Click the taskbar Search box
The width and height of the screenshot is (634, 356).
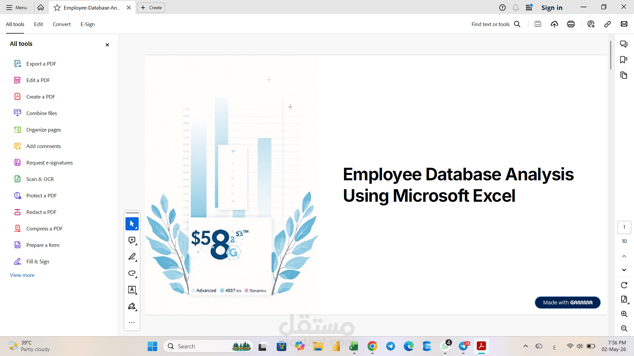(x=208, y=346)
